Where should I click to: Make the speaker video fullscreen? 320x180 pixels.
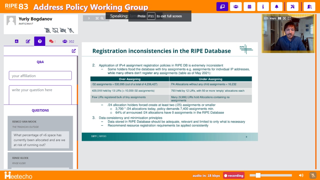[289, 18]
